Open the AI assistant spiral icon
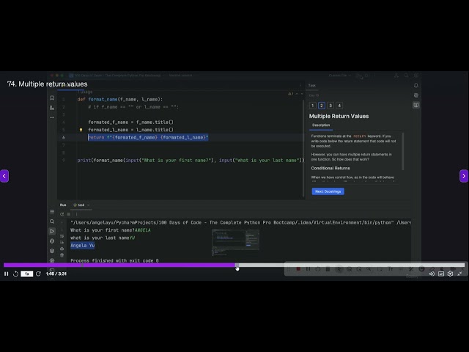Screen dimensions: 469x352 coord(416,95)
